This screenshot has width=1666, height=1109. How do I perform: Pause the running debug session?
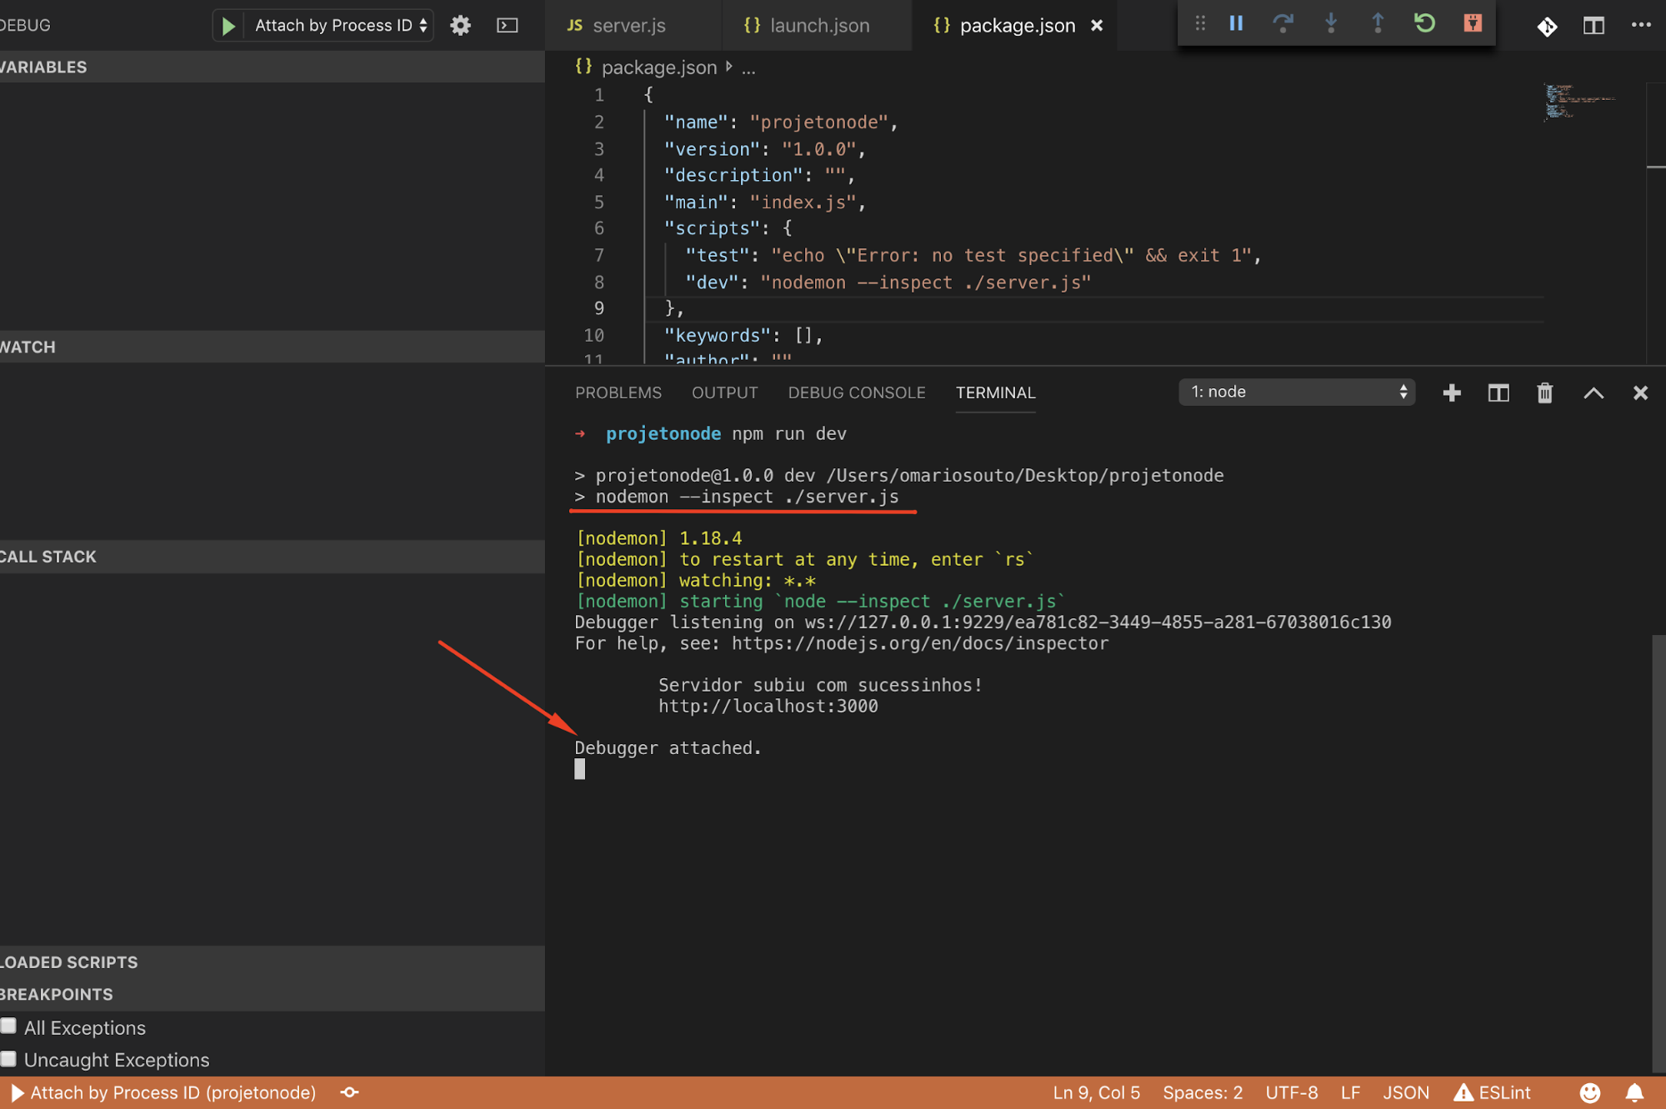click(x=1236, y=23)
